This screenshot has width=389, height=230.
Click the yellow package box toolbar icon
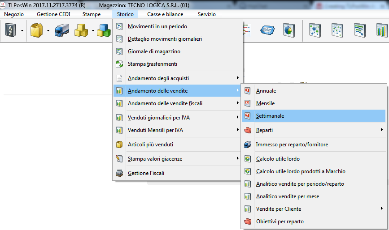(36, 30)
